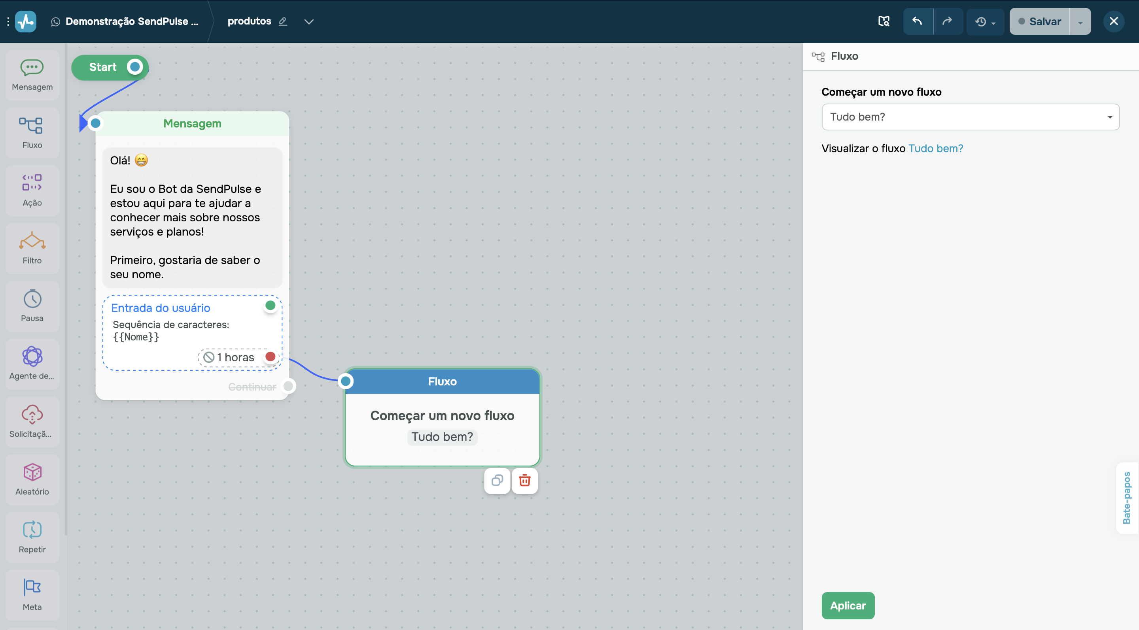Click green connector dot of Entrada do usuário
This screenshot has width=1139, height=630.
[x=270, y=305]
